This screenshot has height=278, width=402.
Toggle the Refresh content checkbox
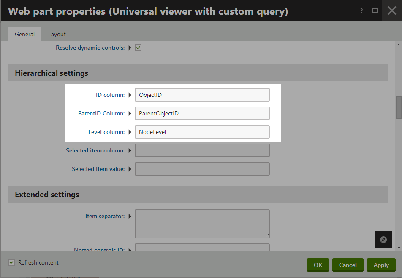point(11,262)
